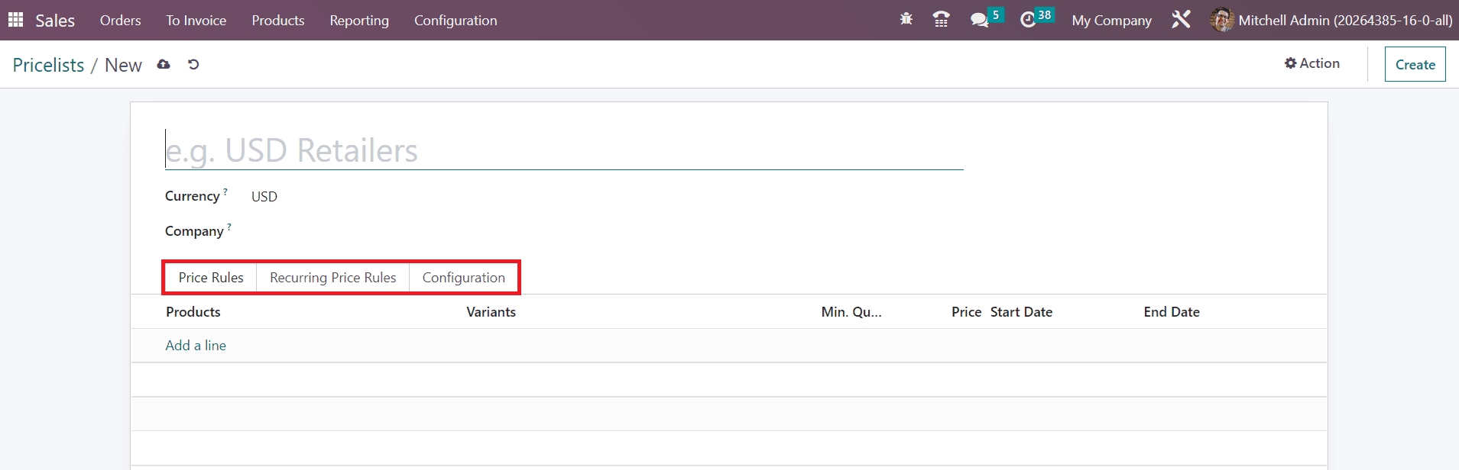Open the My Company switcher
This screenshot has height=470, width=1459.
pyautogui.click(x=1111, y=21)
